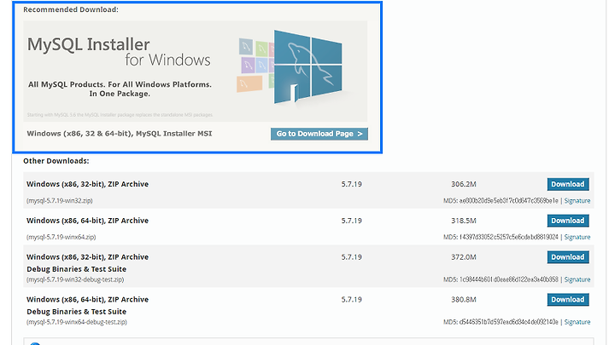Download the 64-bit ZIP Archive mysql-5.7.19-winx64.zip
This screenshot has width=615, height=345.
coord(568,221)
